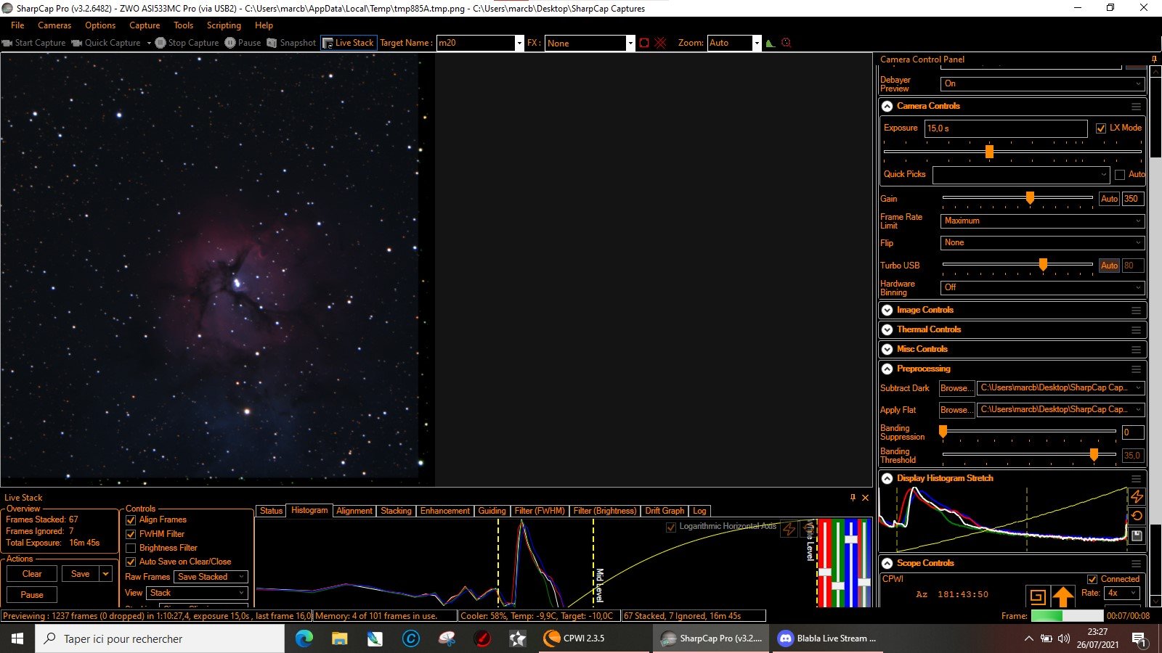The width and height of the screenshot is (1162, 653).
Task: Pin the Live Stack panel
Action: (853, 498)
